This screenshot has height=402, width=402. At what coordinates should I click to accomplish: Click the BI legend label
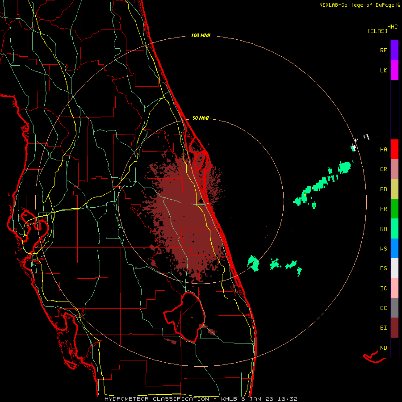pyautogui.click(x=383, y=328)
